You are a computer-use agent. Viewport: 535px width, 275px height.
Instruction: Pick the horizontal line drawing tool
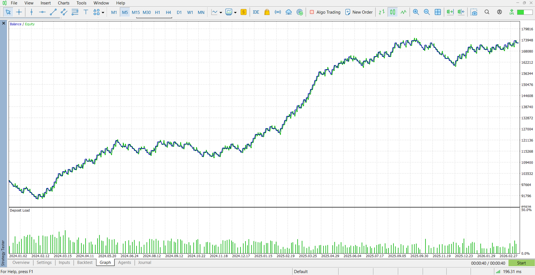[42, 12]
